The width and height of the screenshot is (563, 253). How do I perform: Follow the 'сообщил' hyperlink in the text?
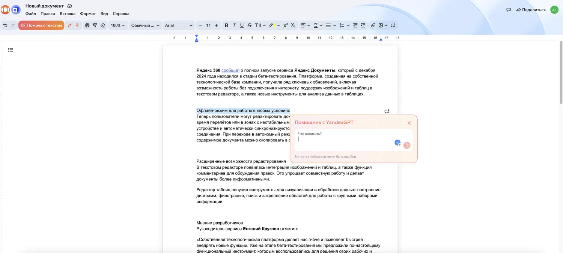tap(230, 70)
